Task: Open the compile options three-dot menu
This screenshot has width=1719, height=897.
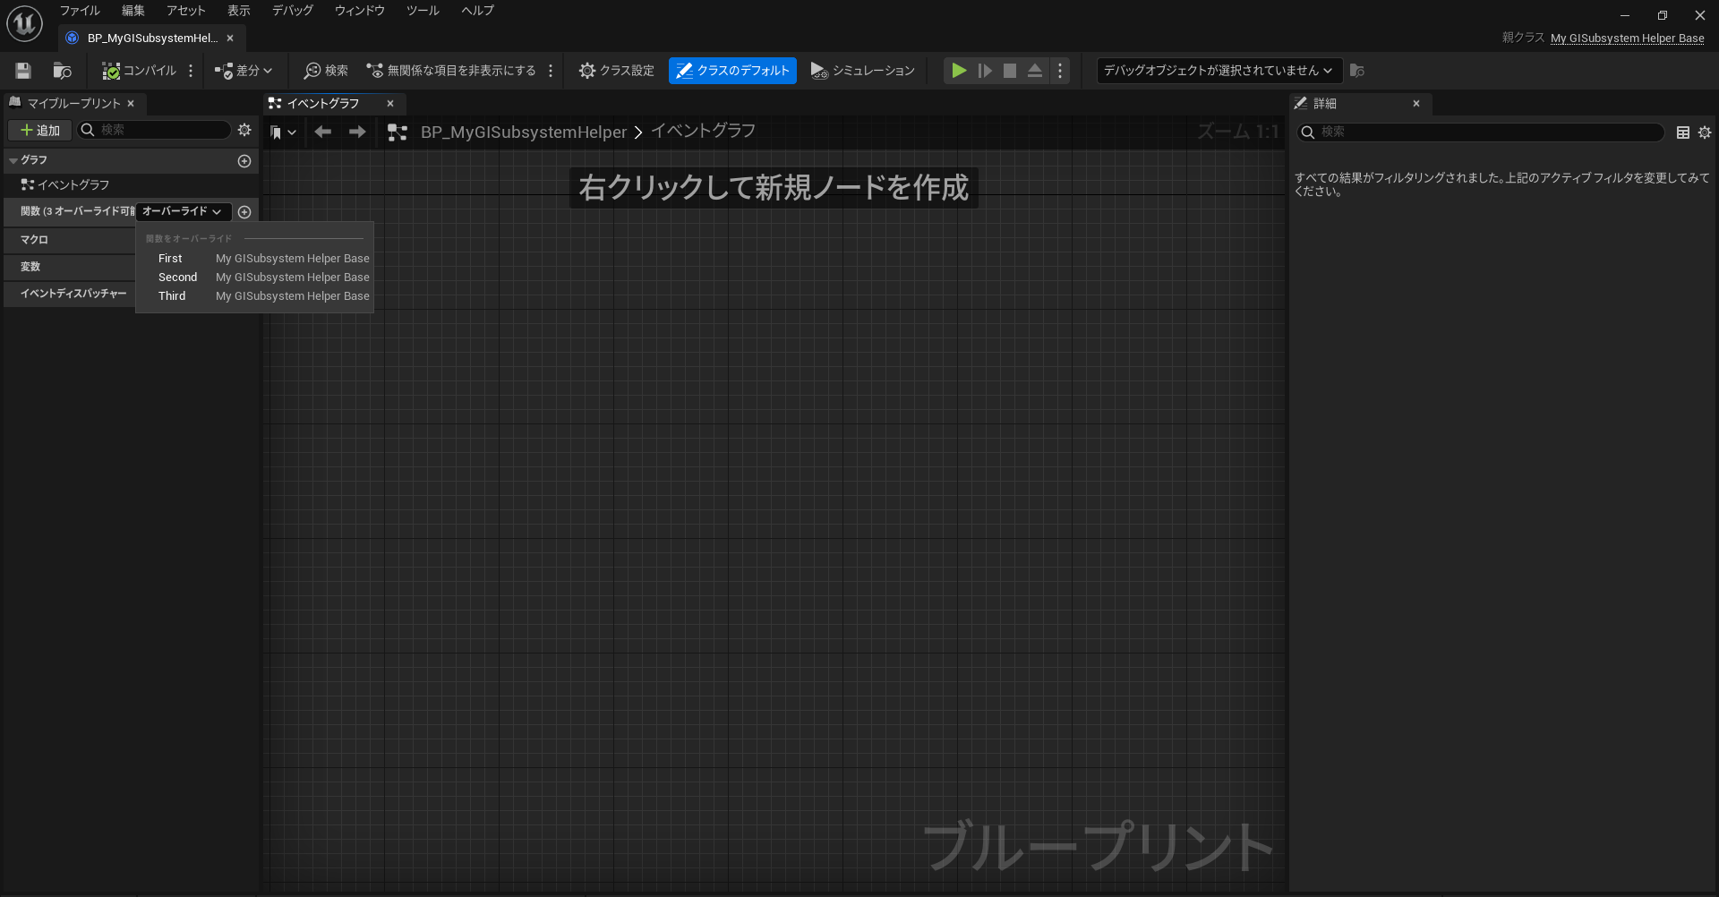Action: click(191, 71)
